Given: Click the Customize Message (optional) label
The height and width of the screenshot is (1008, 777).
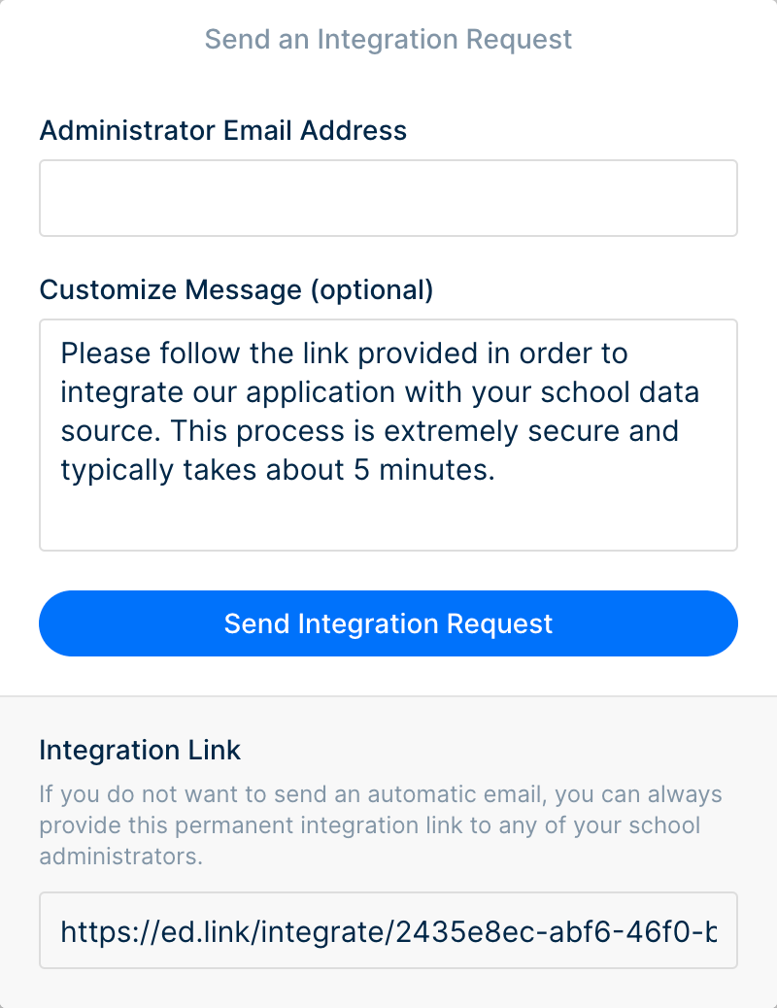Looking at the screenshot, I should coord(237,290).
